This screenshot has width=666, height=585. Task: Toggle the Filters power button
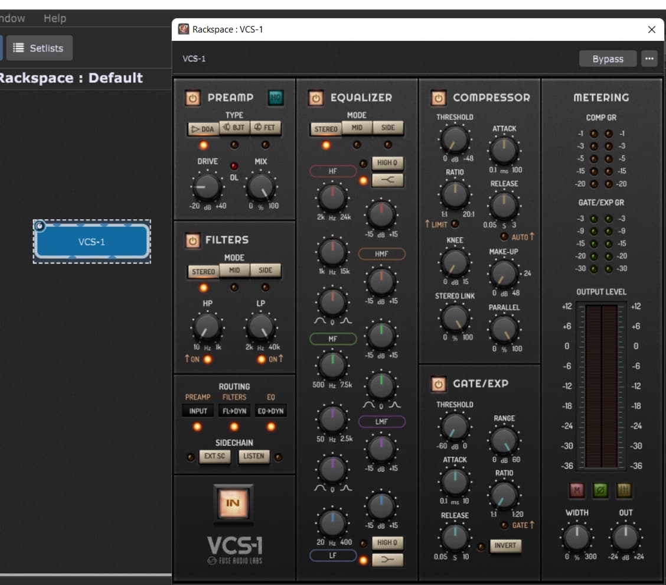[x=192, y=240]
